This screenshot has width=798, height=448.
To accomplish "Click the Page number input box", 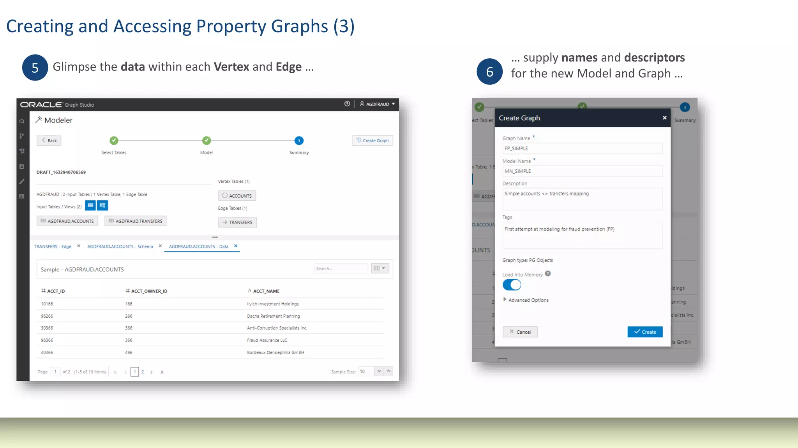I will pyautogui.click(x=55, y=372).
